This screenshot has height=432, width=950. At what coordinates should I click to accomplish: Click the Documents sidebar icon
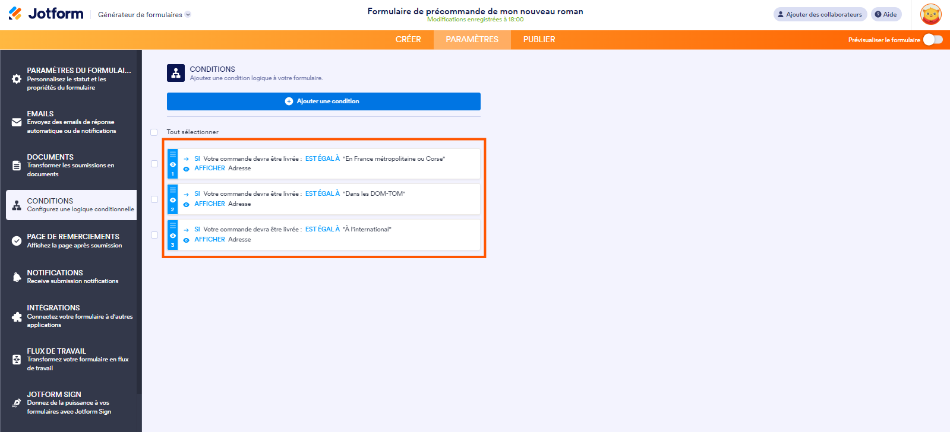(17, 166)
